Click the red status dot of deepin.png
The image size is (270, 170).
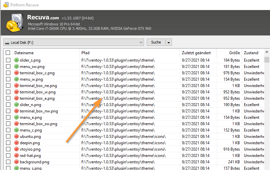click(x=16, y=143)
